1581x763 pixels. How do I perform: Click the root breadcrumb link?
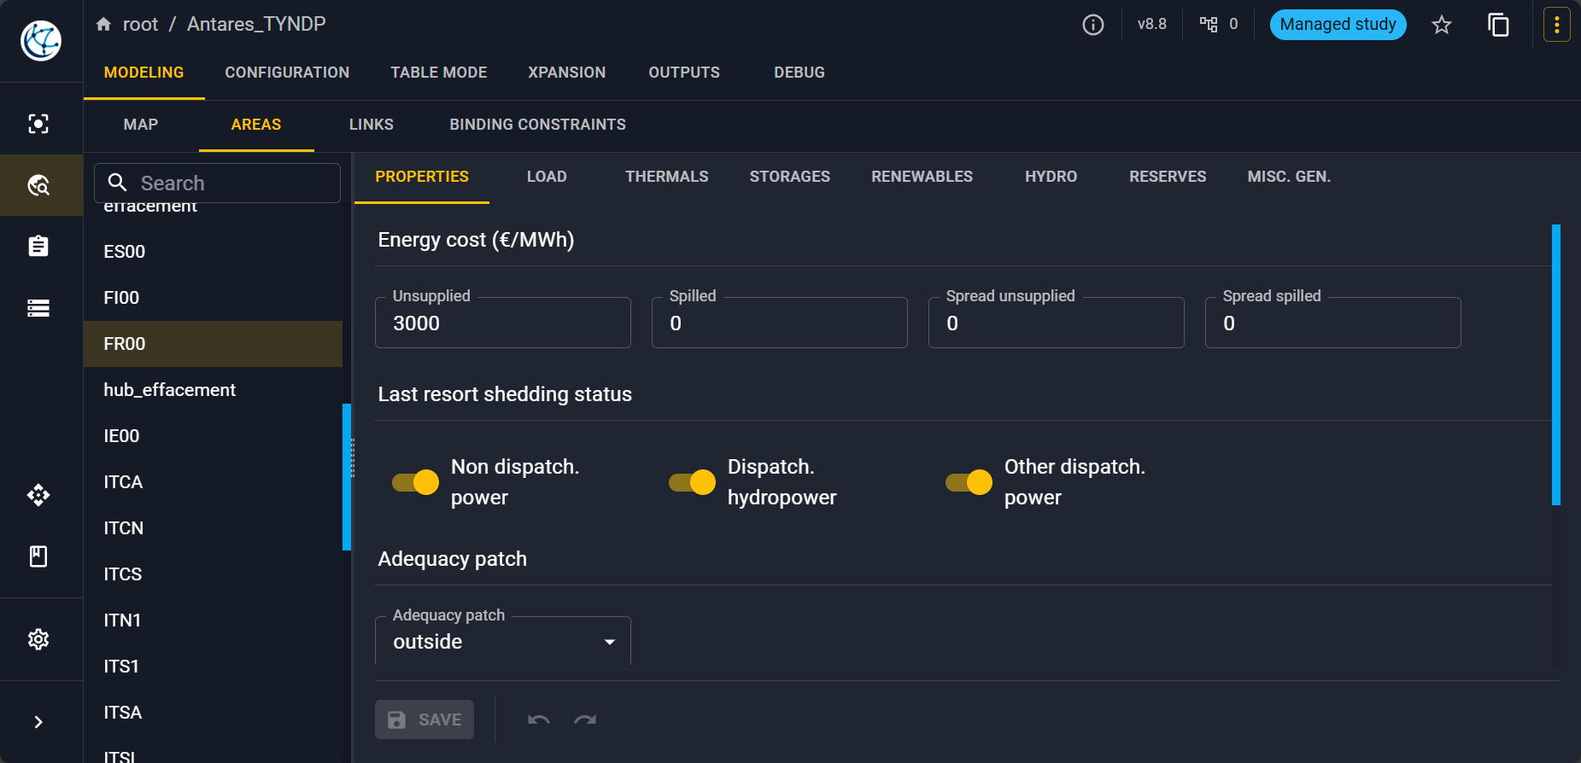[140, 24]
